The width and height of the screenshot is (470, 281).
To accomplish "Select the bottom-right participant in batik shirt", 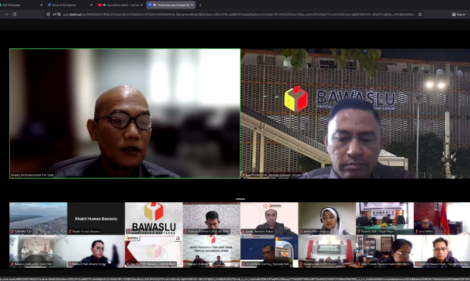I will [x=441, y=251].
